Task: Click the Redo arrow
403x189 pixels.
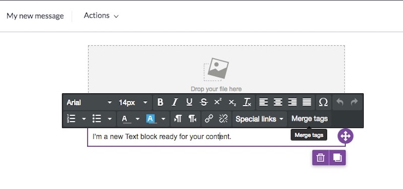Action: pyautogui.click(x=355, y=102)
